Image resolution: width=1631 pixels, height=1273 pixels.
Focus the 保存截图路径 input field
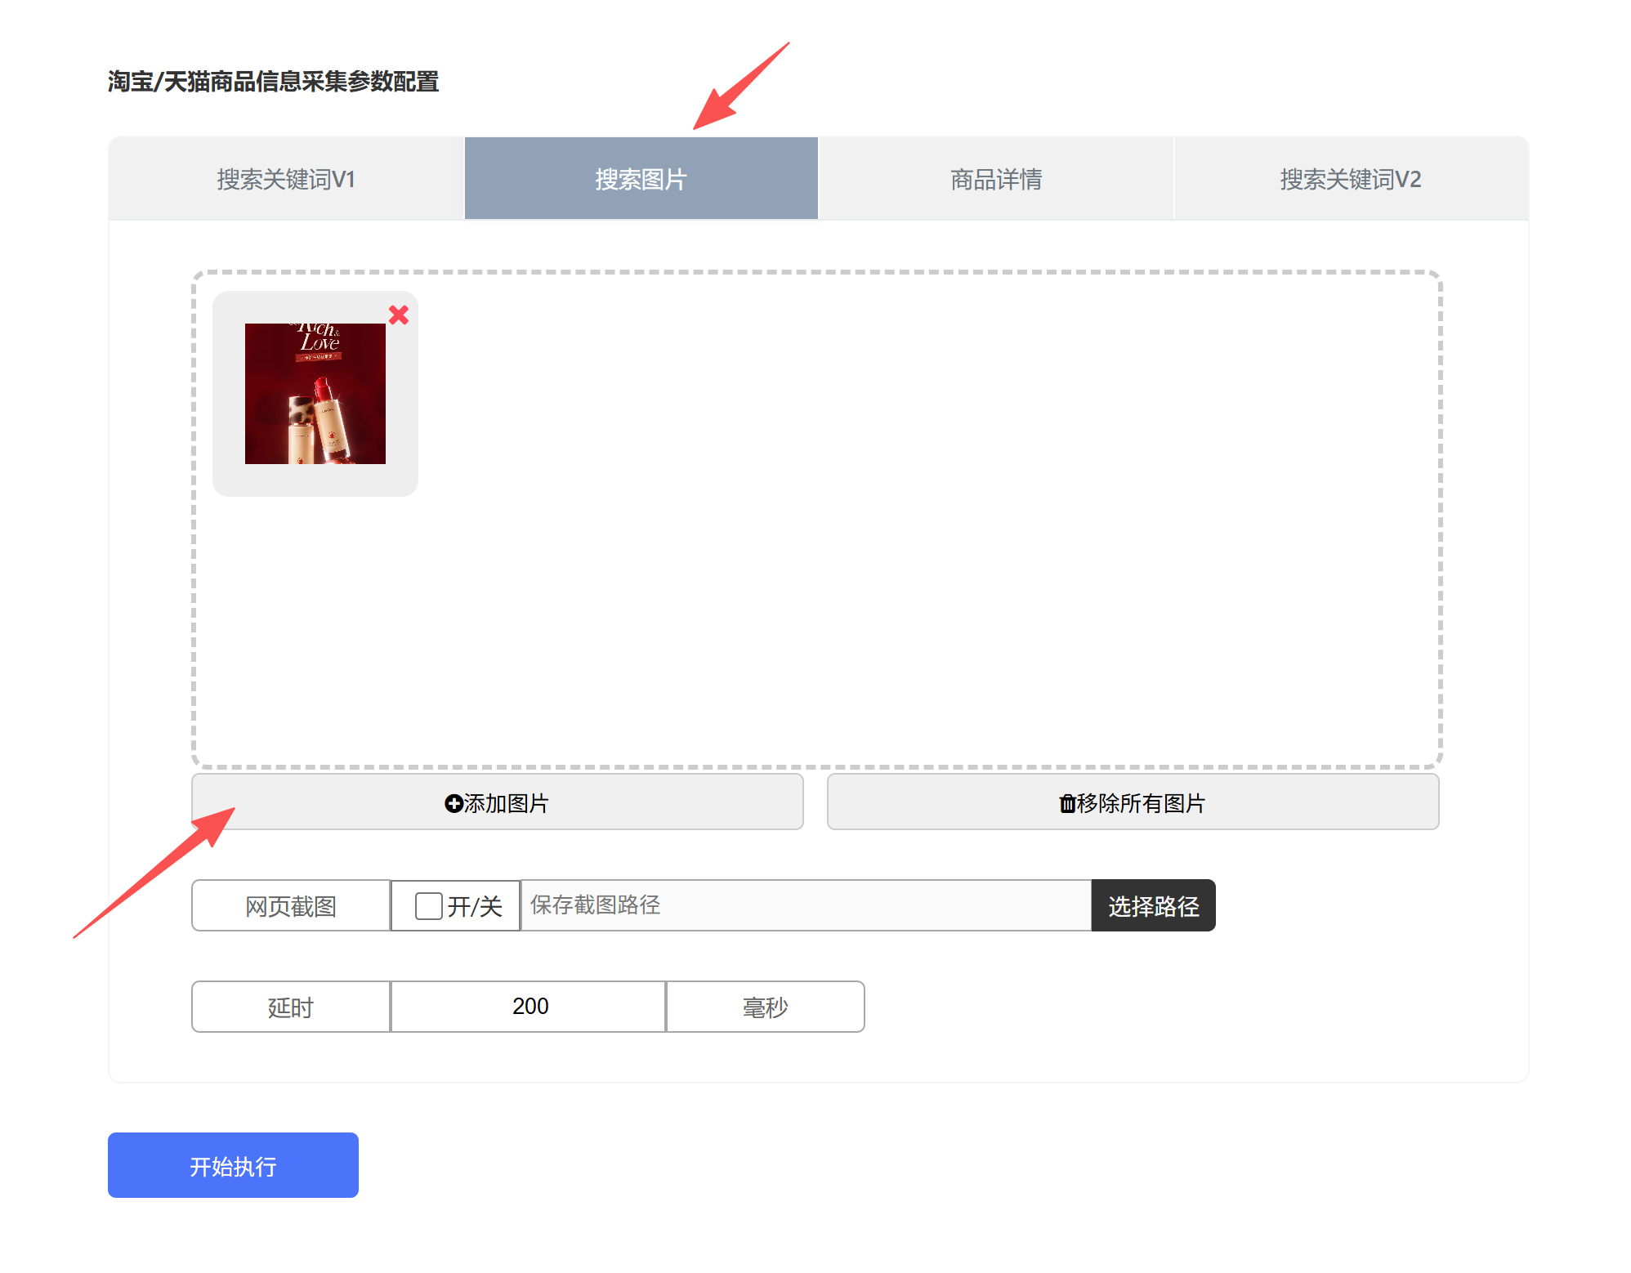coord(805,905)
